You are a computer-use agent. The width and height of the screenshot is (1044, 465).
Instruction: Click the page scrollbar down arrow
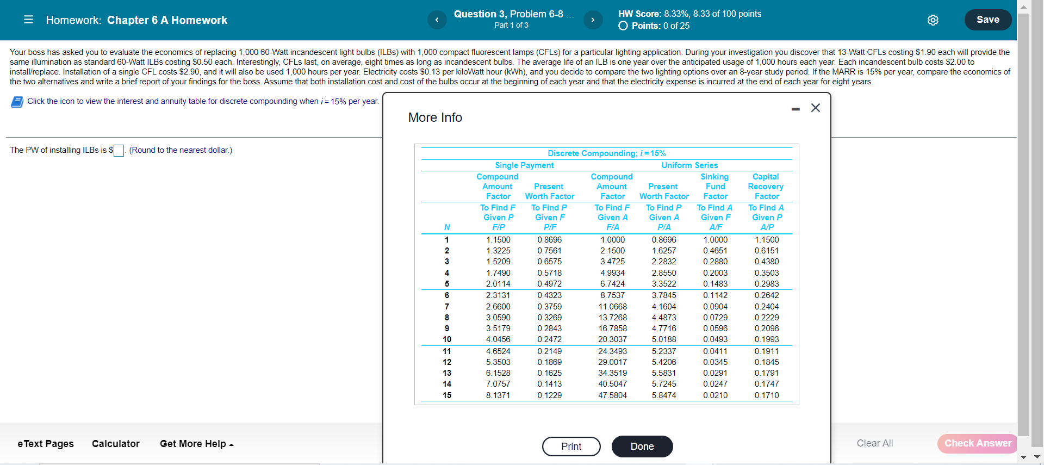[x=1024, y=457]
